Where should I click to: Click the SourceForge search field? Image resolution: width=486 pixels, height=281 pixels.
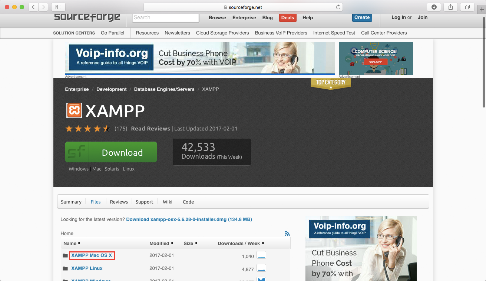(x=165, y=18)
